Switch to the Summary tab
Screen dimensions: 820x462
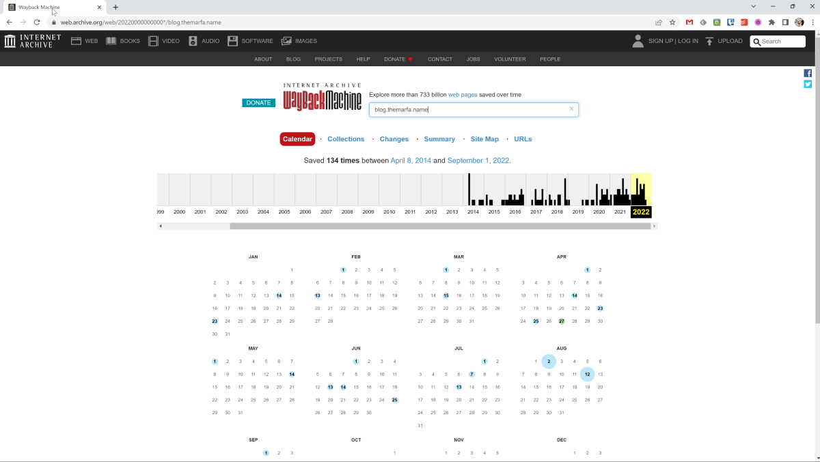click(439, 139)
